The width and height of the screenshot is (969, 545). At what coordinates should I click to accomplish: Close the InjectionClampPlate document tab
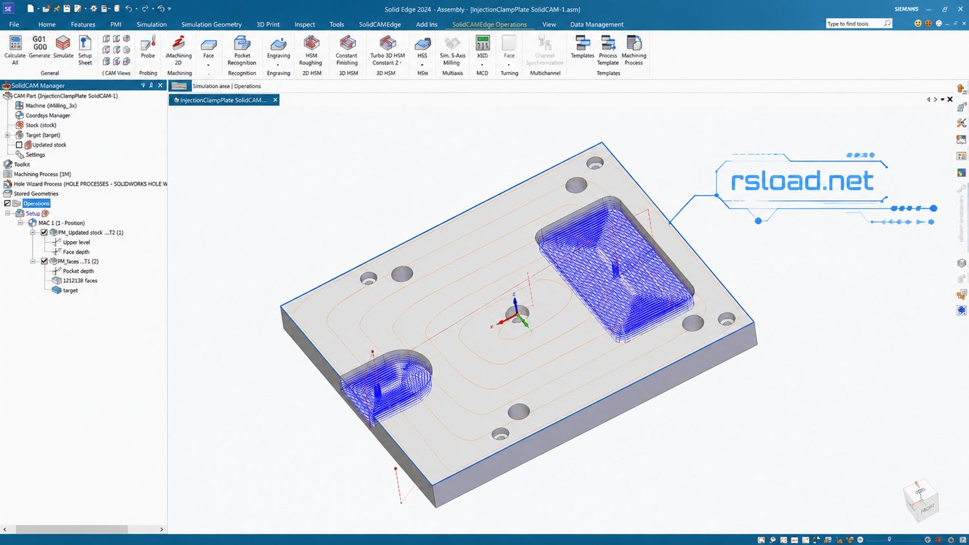pos(275,100)
